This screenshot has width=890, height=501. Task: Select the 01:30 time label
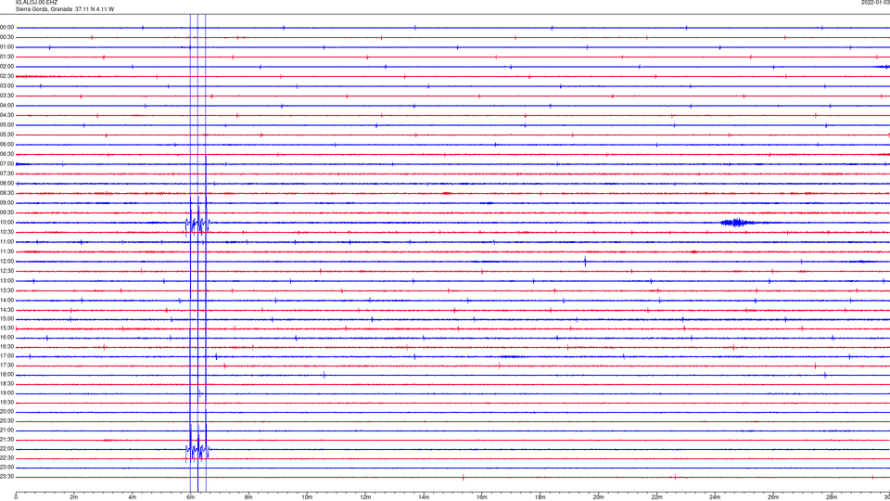7,57
